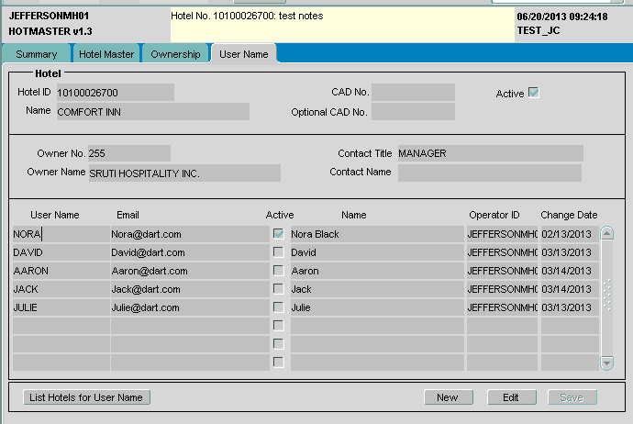Go to the Ownership tab
Image resolution: width=633 pixels, height=424 pixels.
(175, 54)
